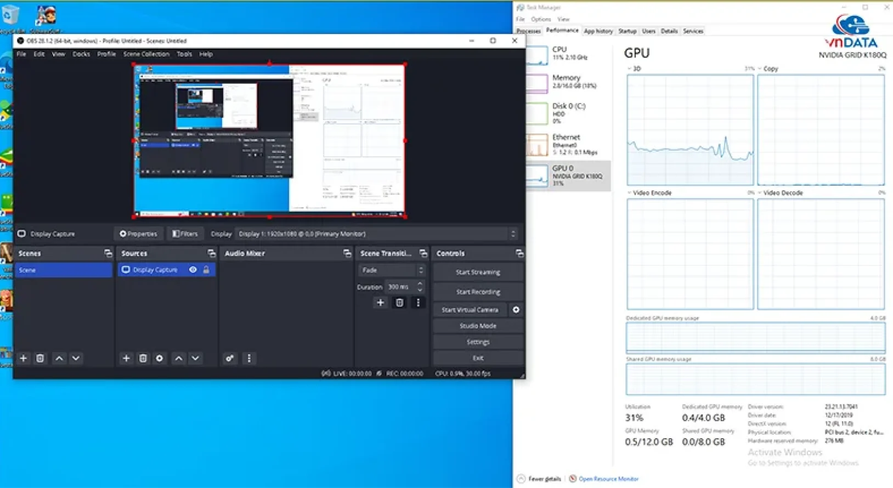Open the Fade transition dropdown
Screen dimensions: 893x488
[392, 270]
